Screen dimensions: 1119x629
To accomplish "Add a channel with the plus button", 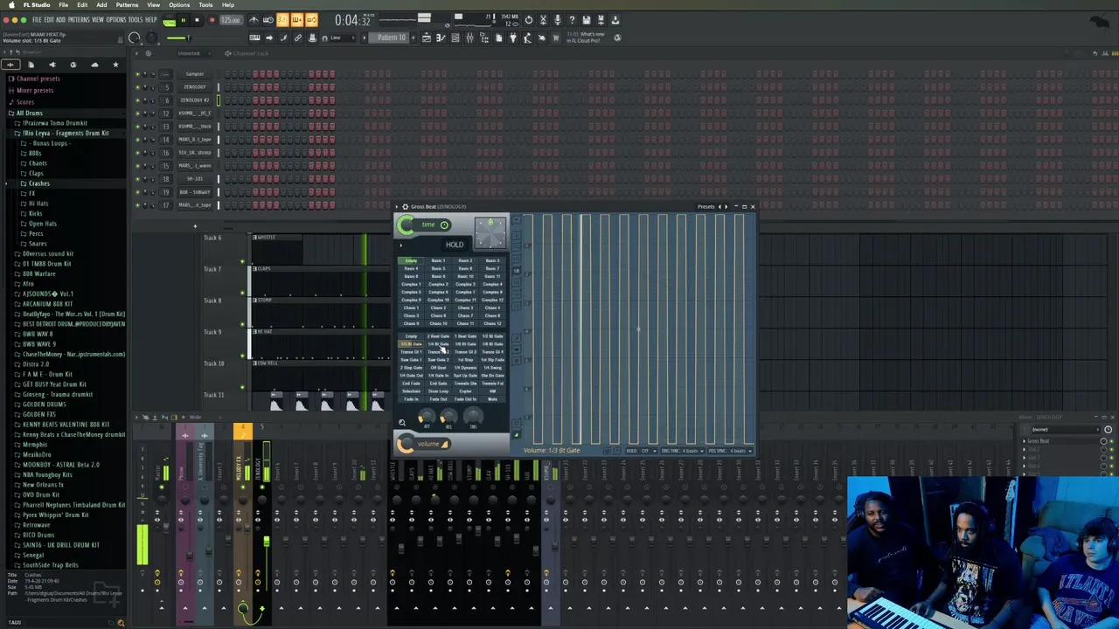I will point(195,226).
